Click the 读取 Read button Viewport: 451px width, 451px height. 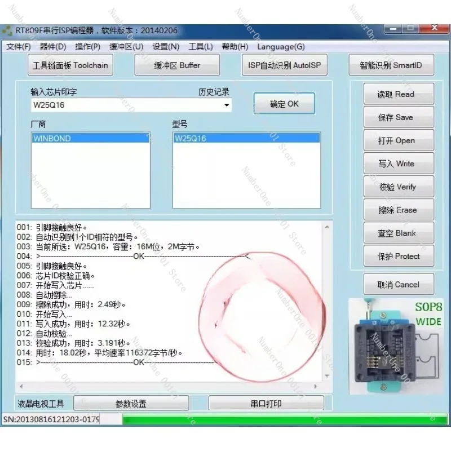coord(399,94)
